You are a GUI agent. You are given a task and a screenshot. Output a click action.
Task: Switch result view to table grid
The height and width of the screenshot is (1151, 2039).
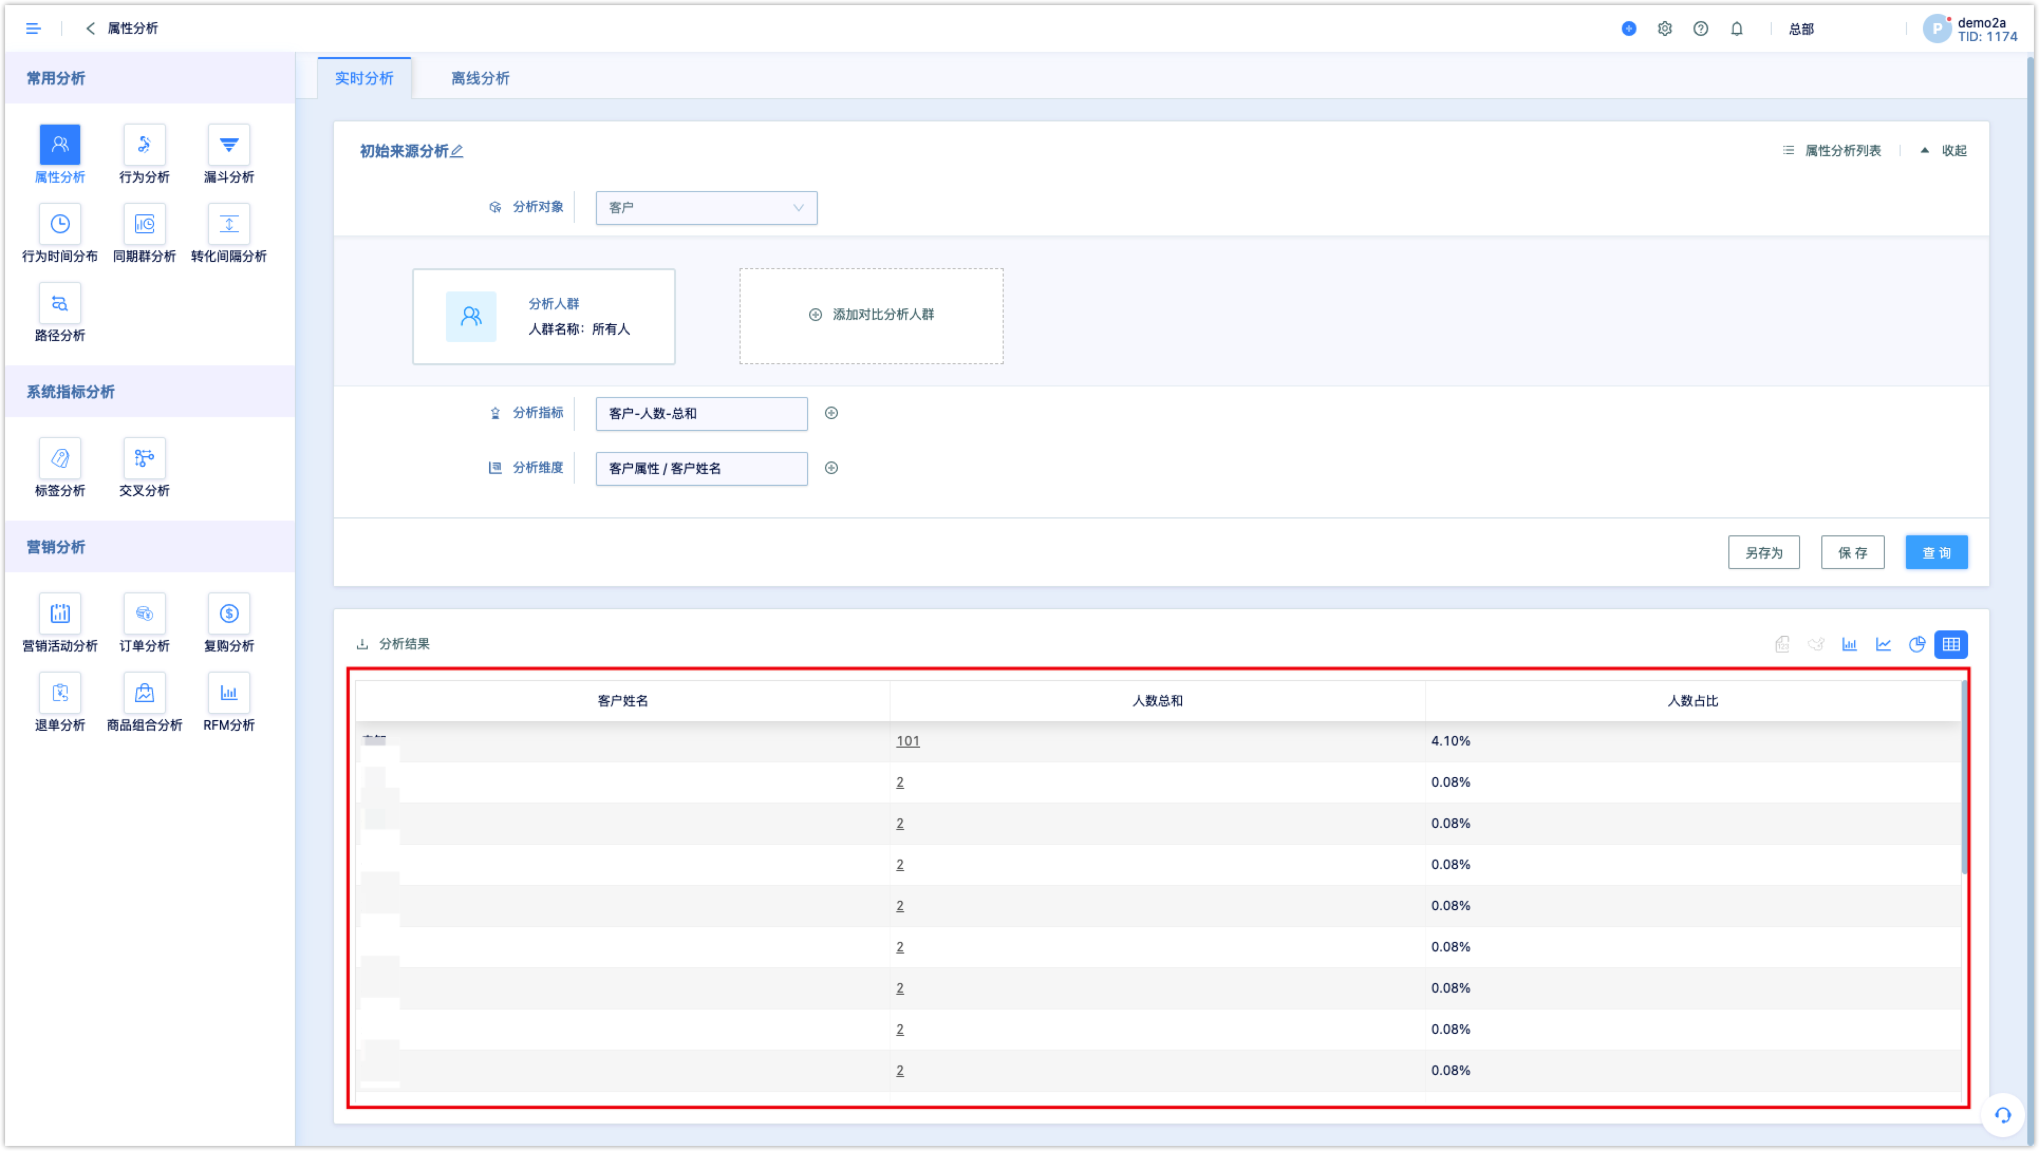[x=1951, y=644]
